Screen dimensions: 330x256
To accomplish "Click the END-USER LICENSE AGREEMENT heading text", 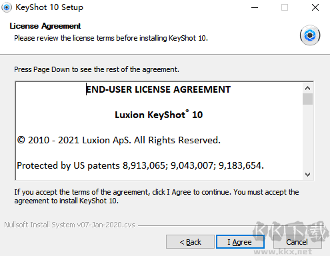I will [x=158, y=89].
